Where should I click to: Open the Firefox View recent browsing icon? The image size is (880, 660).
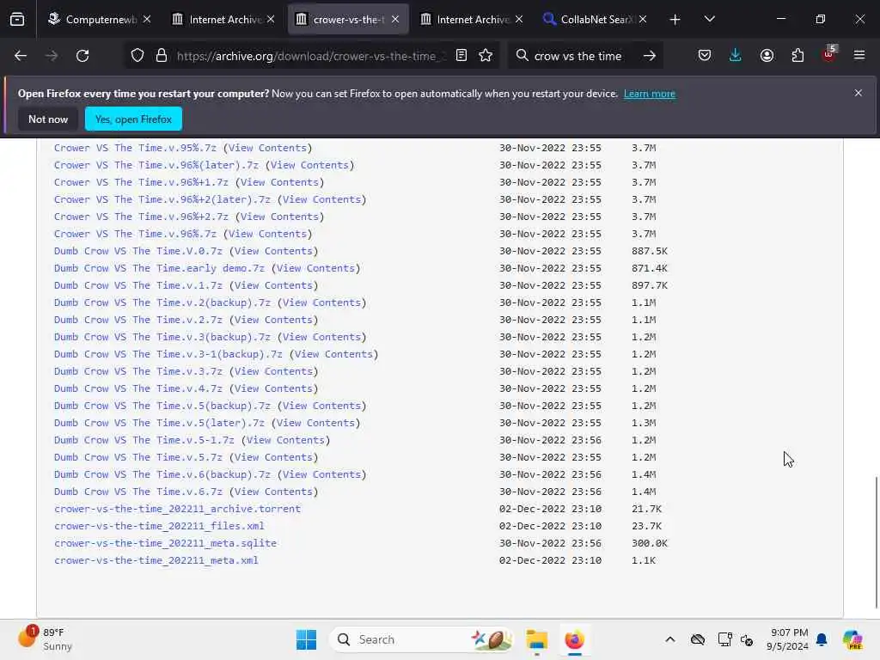(17, 19)
